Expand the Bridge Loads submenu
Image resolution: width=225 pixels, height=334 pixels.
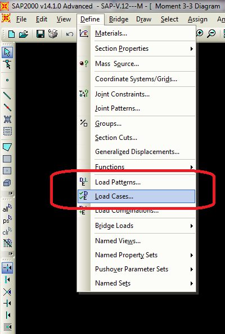pos(136,226)
